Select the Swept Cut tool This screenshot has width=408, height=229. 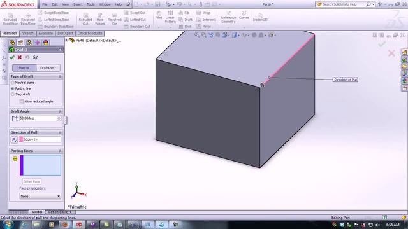click(135, 13)
